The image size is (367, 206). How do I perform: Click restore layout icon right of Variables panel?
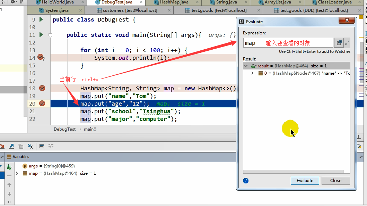[360, 157]
